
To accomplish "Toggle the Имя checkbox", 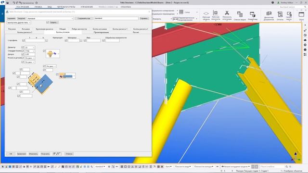I will (85, 40).
